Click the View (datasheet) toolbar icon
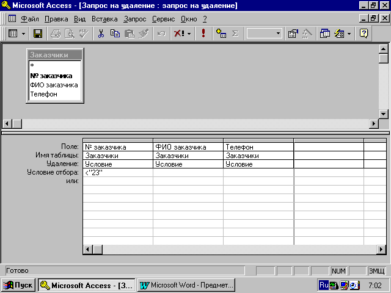Screen dimensions: 391x293 coord(13,34)
